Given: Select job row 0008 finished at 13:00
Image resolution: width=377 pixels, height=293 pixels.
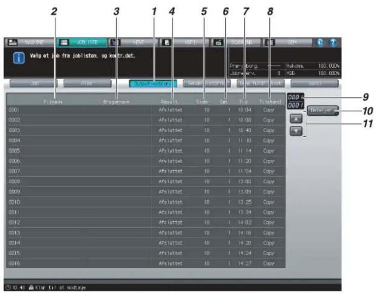Looking at the screenshot, I should click(x=146, y=181).
